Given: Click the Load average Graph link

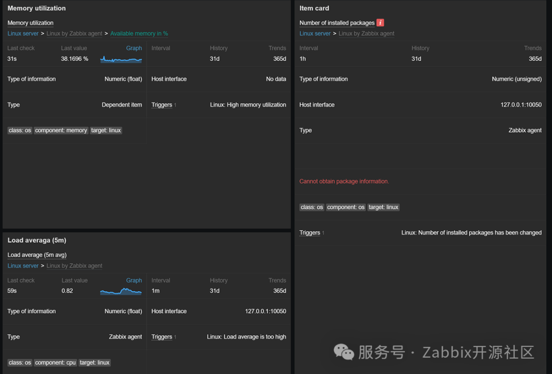Looking at the screenshot, I should 134,280.
